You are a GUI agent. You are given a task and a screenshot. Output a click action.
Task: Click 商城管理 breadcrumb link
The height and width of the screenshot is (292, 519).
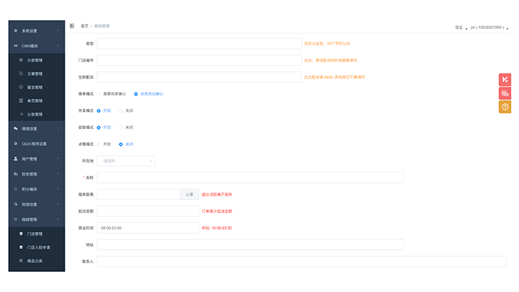(102, 26)
